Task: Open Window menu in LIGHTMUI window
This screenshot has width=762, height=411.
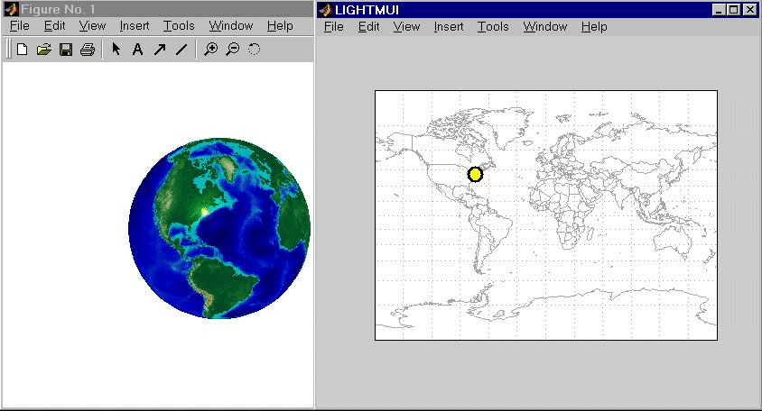Action: coord(544,27)
